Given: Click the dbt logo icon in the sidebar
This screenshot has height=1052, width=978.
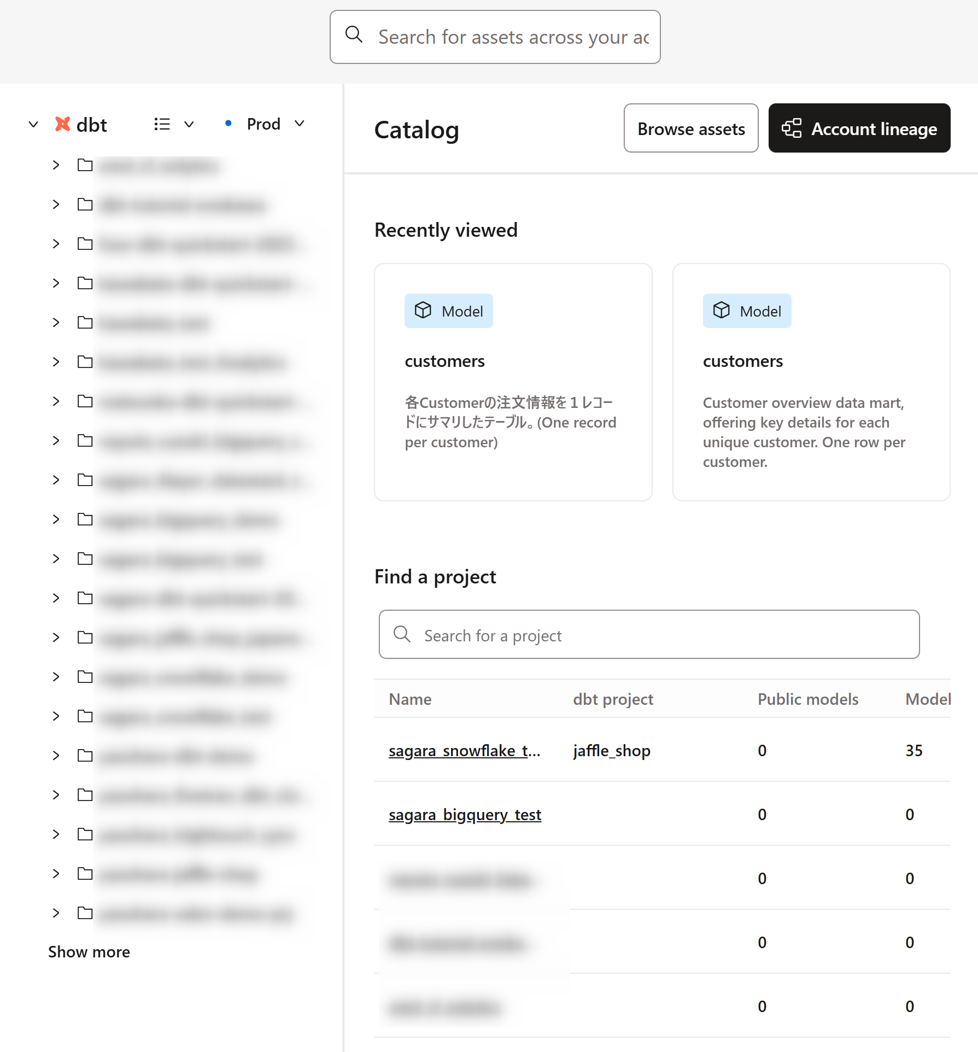Looking at the screenshot, I should 63,124.
